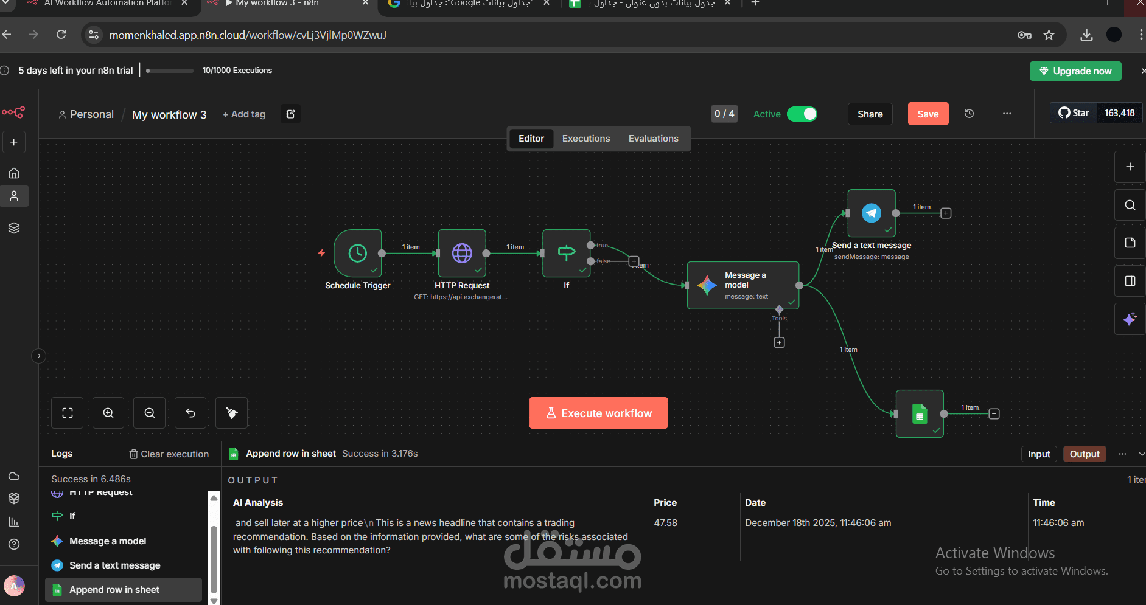Reset canvas zoom level

click(190, 413)
